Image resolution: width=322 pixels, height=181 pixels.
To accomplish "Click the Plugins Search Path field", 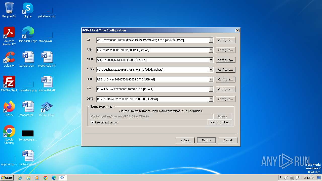I will (x=151, y=116).
